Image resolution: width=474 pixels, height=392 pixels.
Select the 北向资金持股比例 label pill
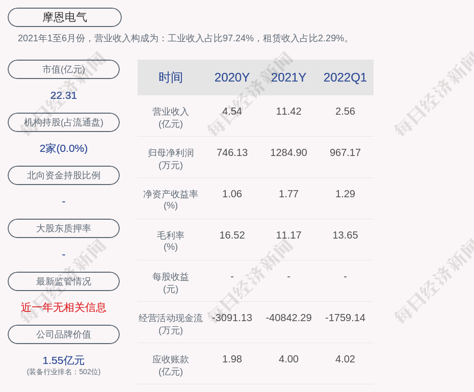64,175
